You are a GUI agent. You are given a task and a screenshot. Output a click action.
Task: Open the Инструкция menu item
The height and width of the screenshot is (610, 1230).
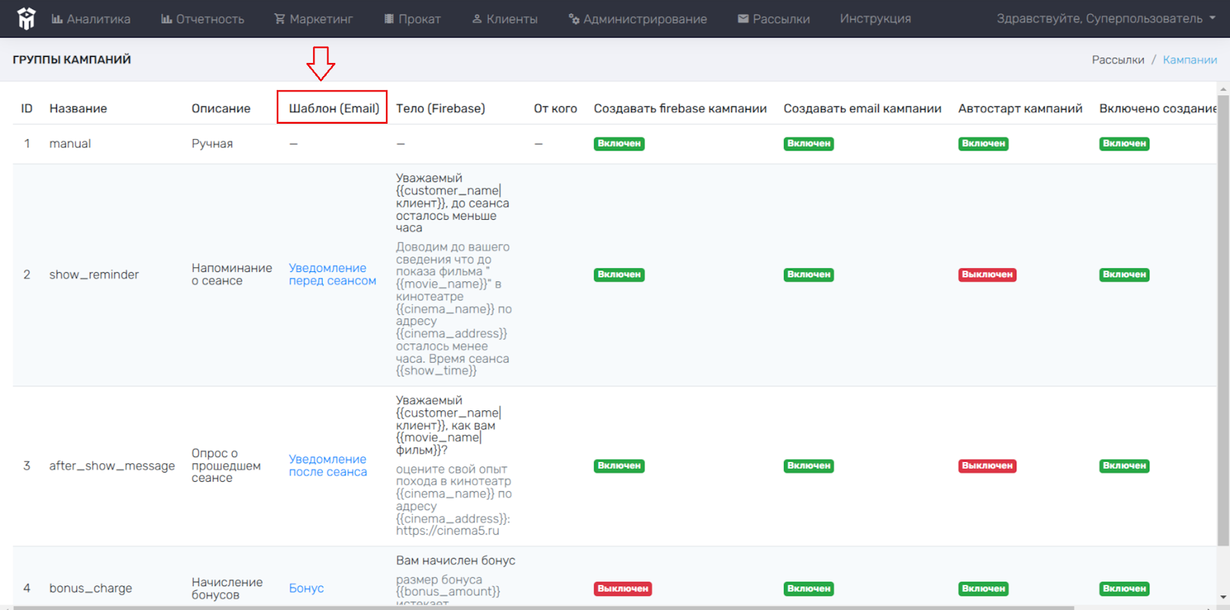(876, 18)
